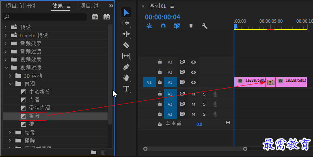Screen dimensions: 313x157
Task: Toggle sync lock on track V1
Action: 182,82
